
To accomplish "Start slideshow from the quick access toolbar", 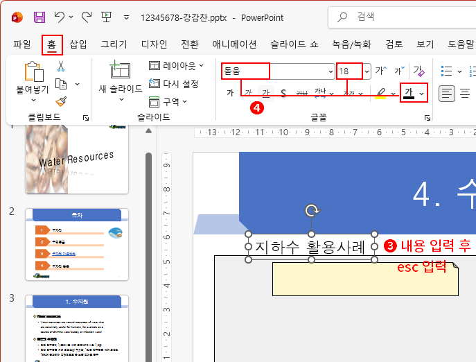I will (x=106, y=17).
